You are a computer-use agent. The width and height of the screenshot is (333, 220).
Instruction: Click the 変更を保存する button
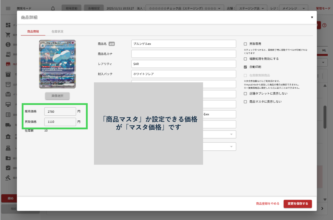[x=298, y=204]
